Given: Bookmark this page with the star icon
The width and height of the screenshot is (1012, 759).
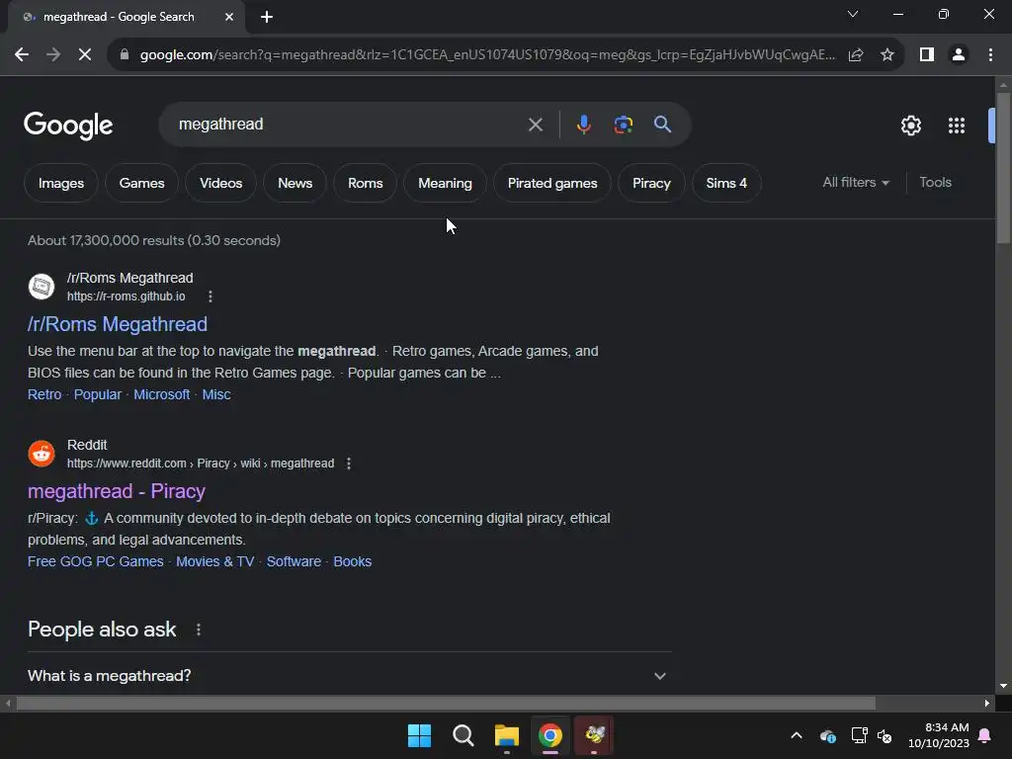Looking at the screenshot, I should point(887,55).
